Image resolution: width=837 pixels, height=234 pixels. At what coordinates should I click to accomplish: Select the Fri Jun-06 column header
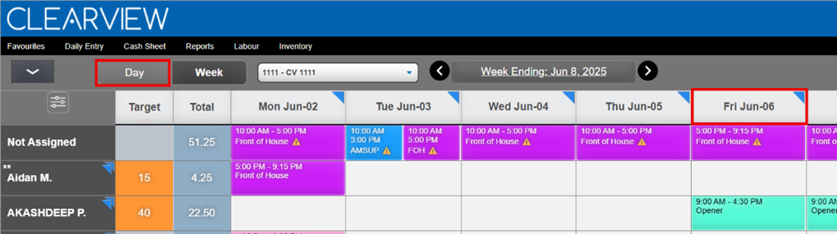coord(749,106)
